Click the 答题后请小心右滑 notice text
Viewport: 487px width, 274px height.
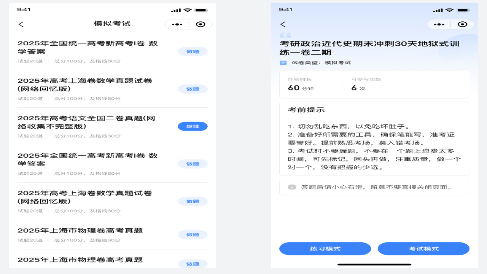(x=377, y=187)
